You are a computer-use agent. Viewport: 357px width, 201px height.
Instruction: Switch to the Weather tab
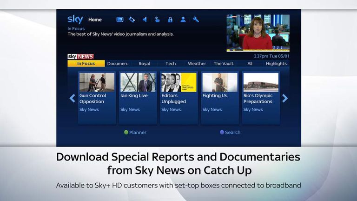(197, 64)
